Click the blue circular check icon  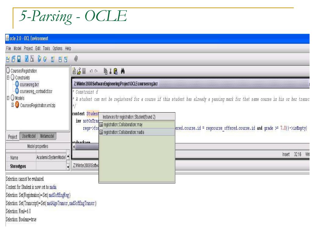45,59
